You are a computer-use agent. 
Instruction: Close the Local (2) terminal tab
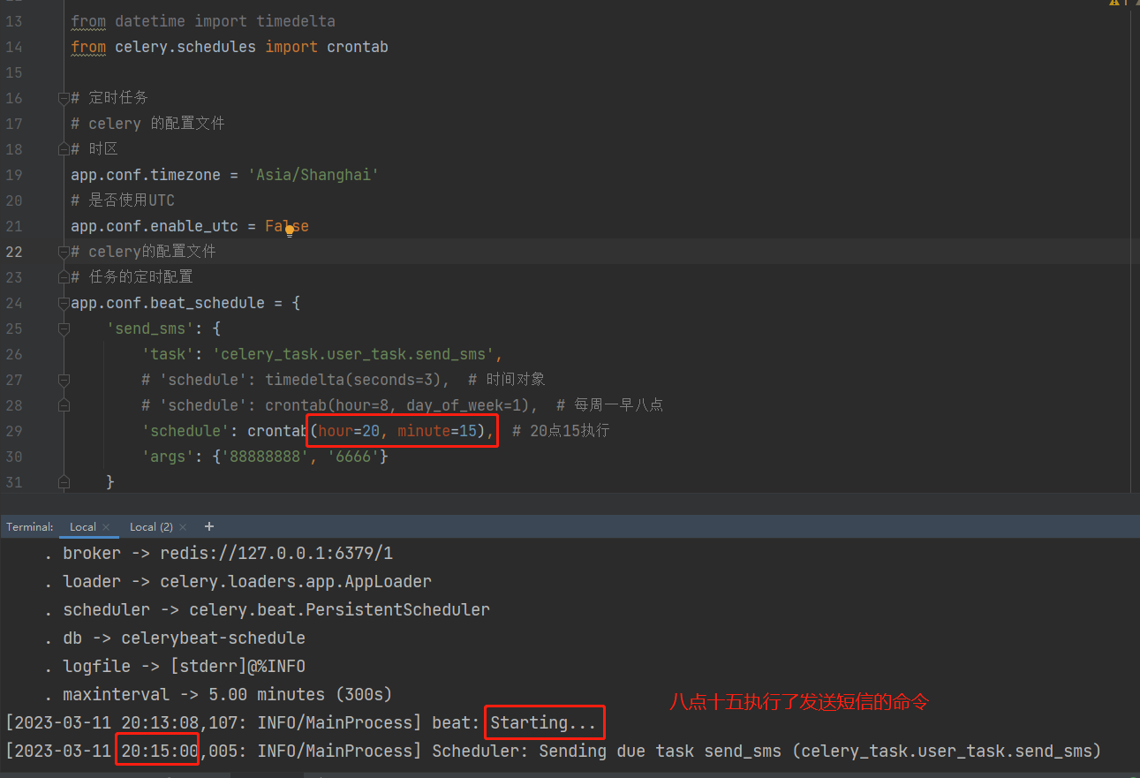point(182,527)
